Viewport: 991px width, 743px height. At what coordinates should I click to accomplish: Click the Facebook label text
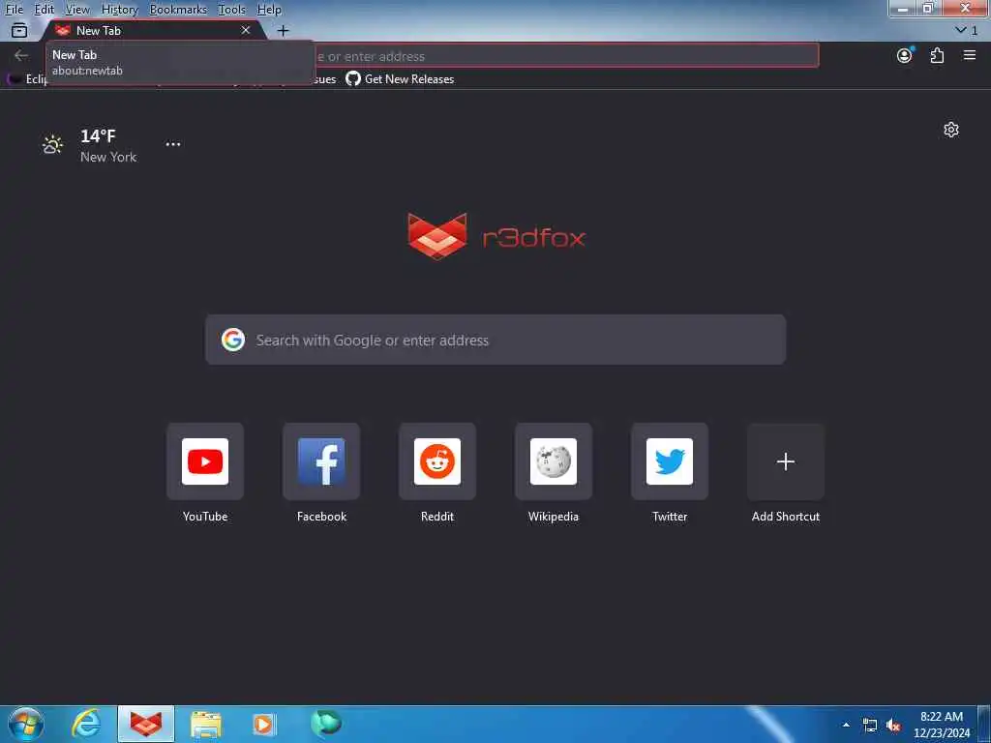[x=321, y=517]
